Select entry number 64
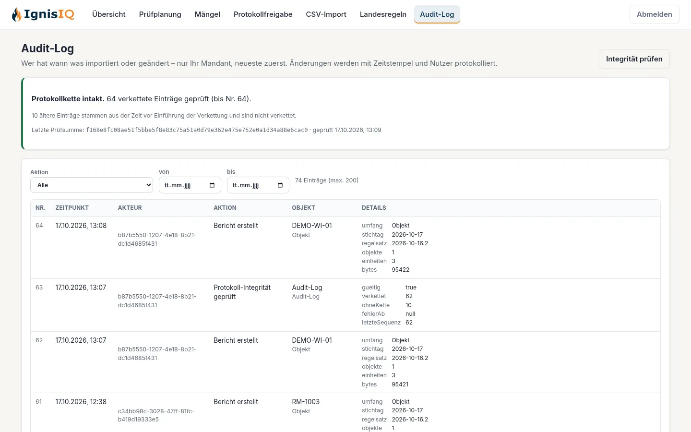The height and width of the screenshot is (432, 691). pos(39,226)
